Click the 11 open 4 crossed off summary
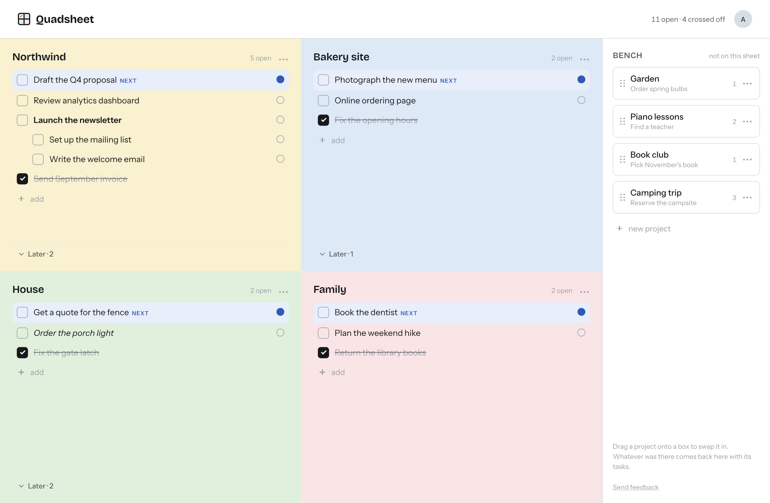 pos(688,19)
